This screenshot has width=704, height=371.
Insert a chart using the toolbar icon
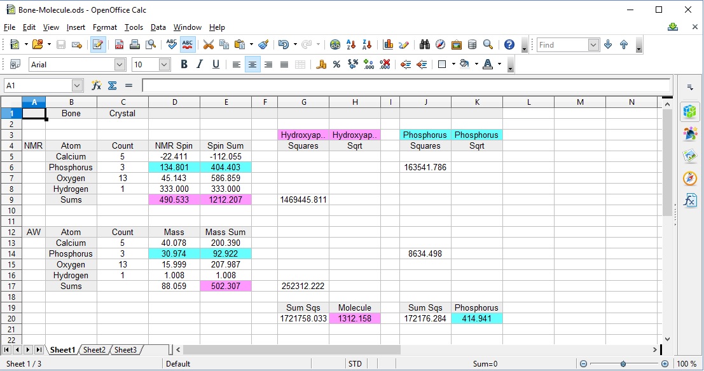389,44
